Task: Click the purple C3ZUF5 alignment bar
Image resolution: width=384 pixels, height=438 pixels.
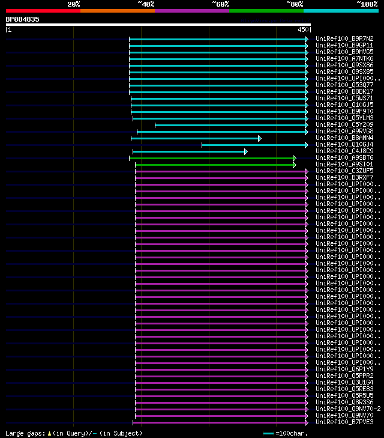Action: (x=221, y=171)
